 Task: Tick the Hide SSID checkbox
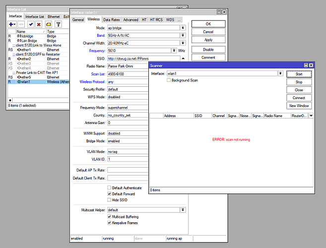coord(110,199)
